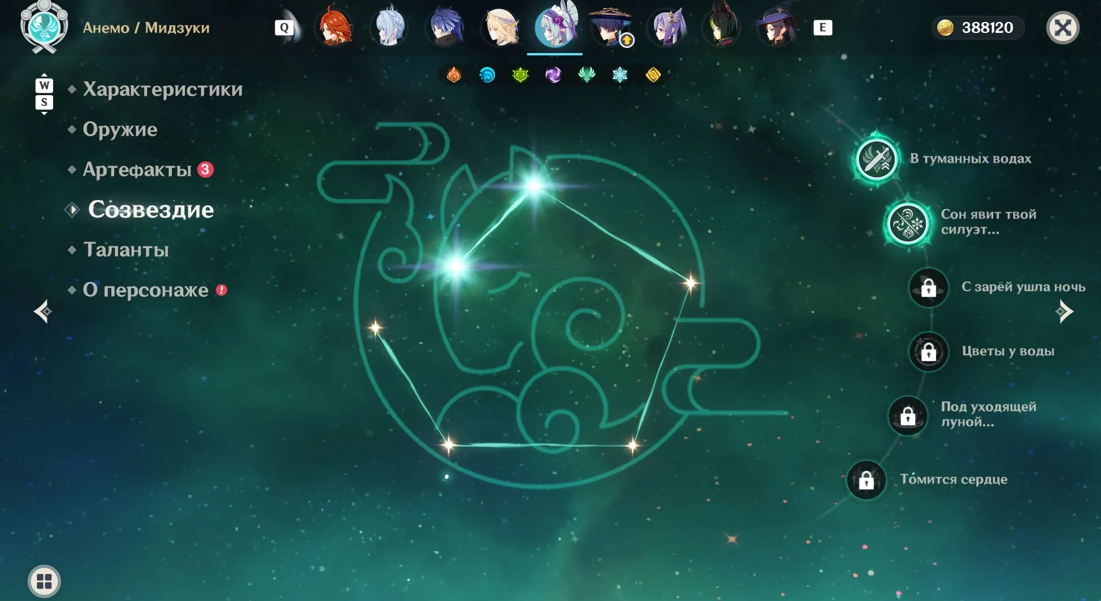
Task: Select the blonde character portrait
Action: tap(501, 27)
